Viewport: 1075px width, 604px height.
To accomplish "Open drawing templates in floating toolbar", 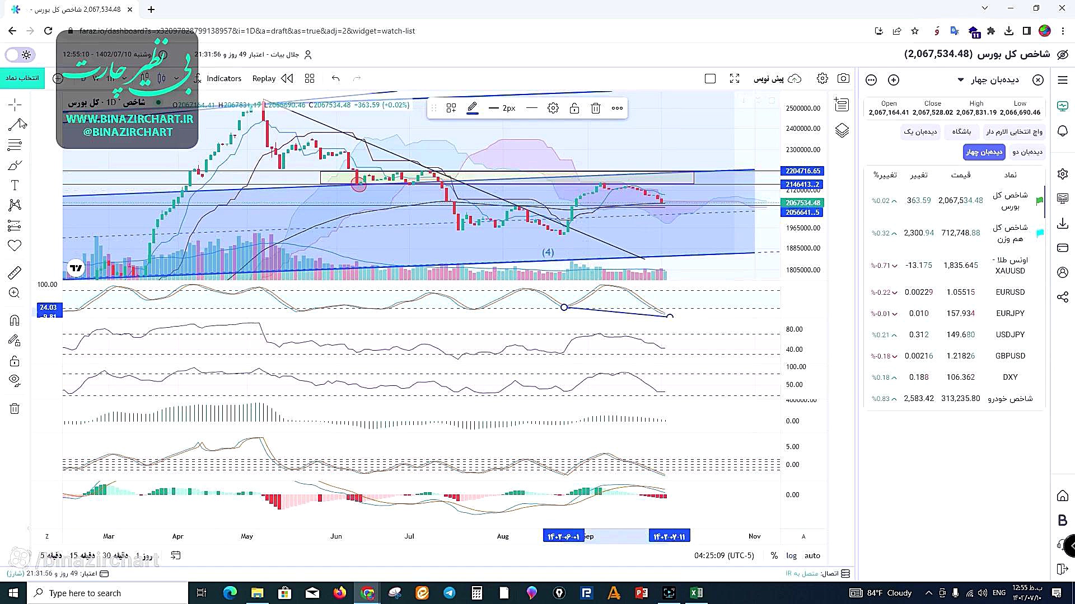I will pos(451,108).
